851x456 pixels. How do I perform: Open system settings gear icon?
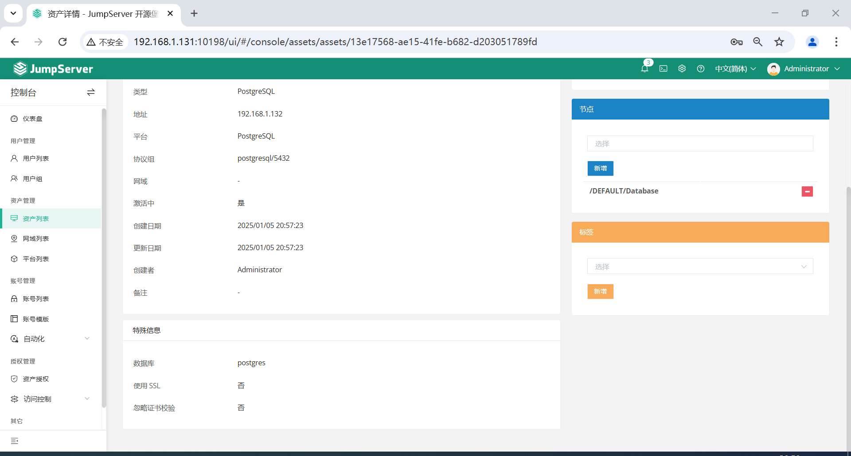pos(682,69)
